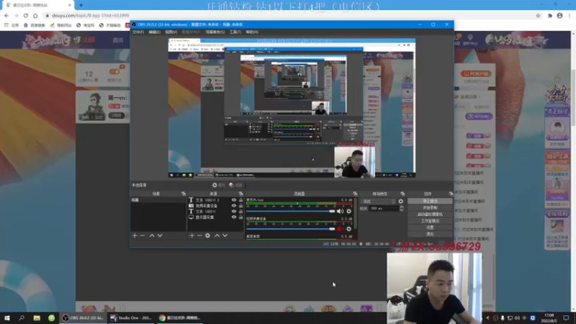
Task: Move the scene up with the arrow icon
Action: tap(152, 235)
